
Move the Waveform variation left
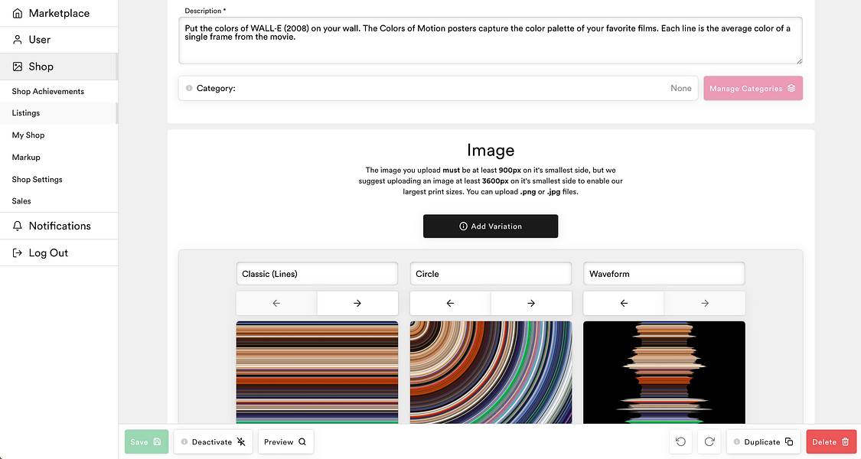click(x=624, y=303)
